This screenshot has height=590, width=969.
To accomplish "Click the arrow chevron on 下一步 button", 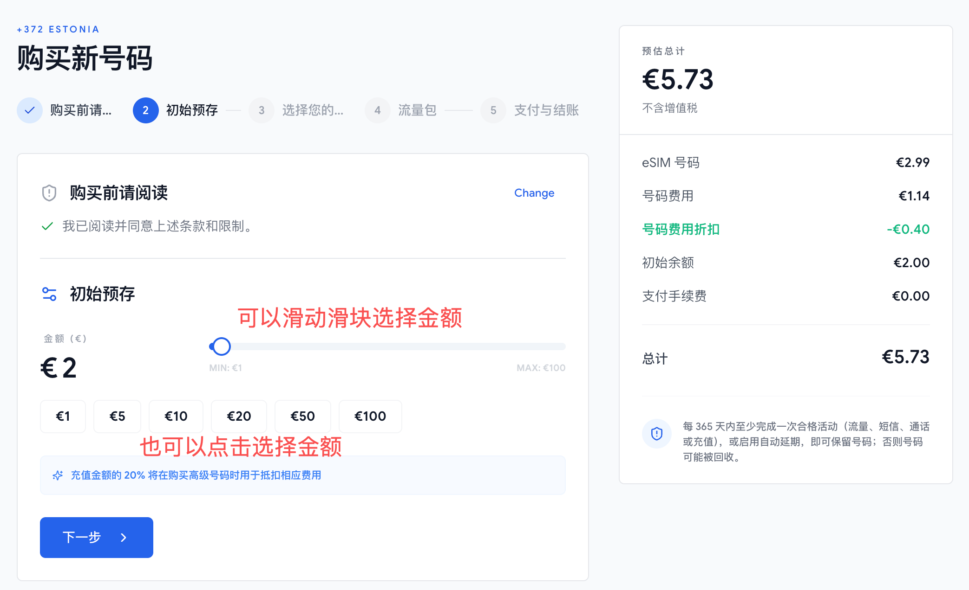I will (124, 538).
